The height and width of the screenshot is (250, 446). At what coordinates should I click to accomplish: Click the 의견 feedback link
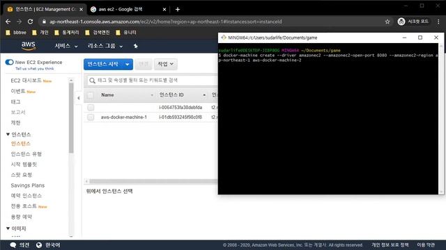coord(24,245)
